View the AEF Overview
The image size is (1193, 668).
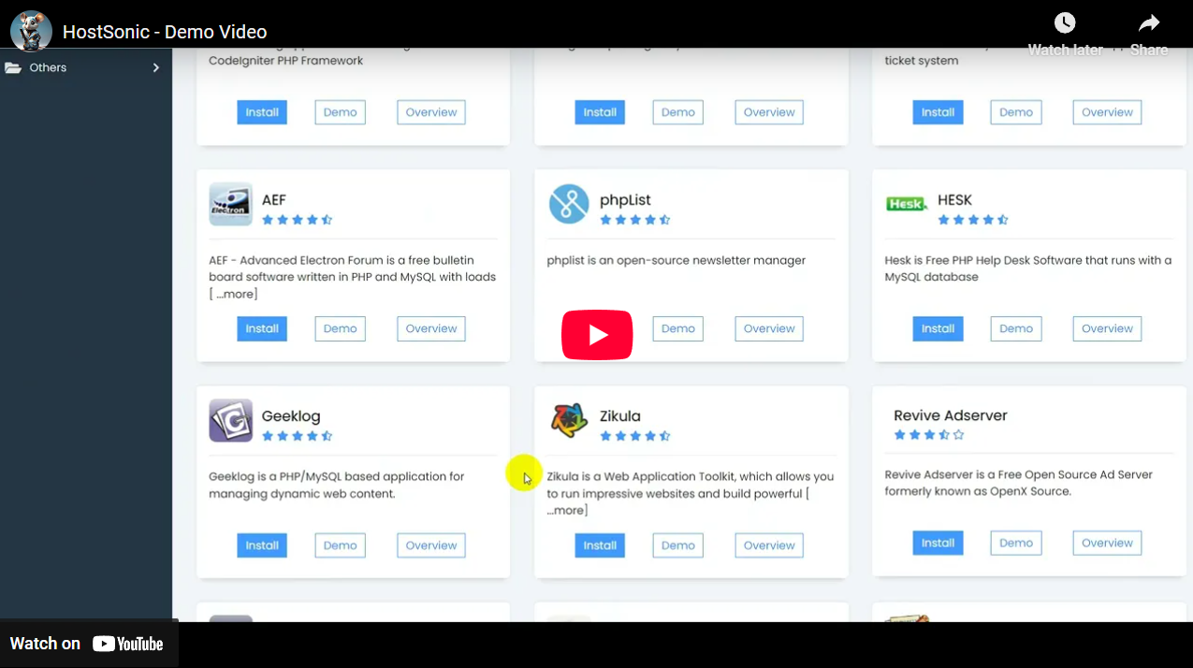[431, 328]
